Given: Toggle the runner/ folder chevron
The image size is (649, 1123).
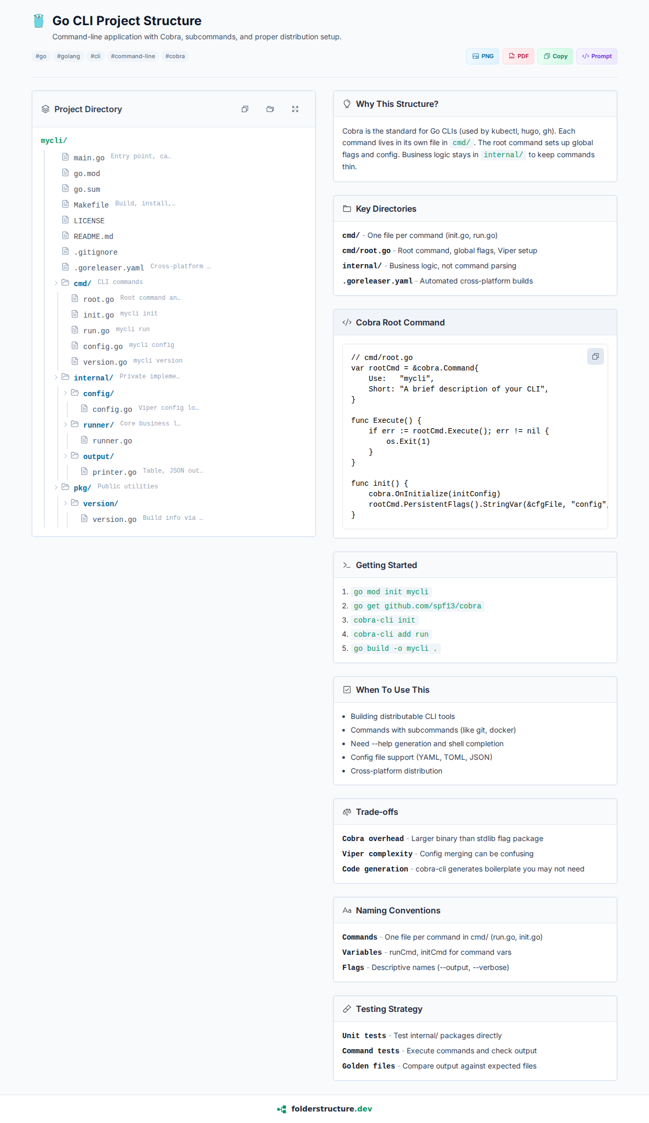Looking at the screenshot, I should pos(66,424).
